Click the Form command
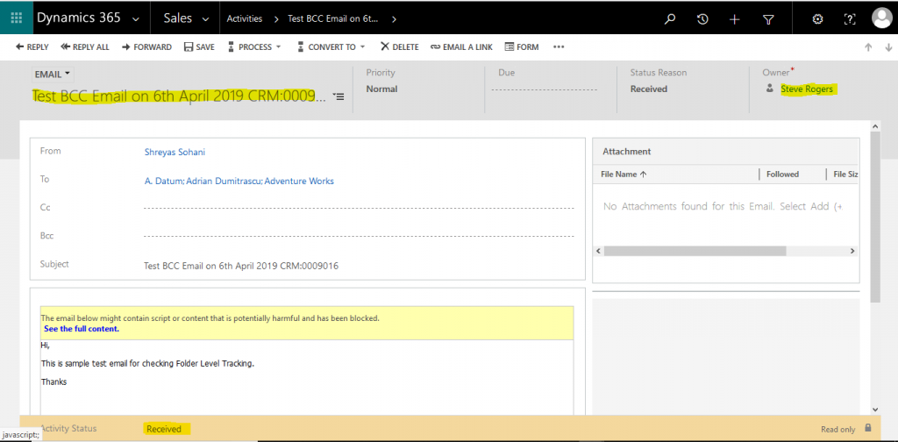898x442 pixels. 522,47
